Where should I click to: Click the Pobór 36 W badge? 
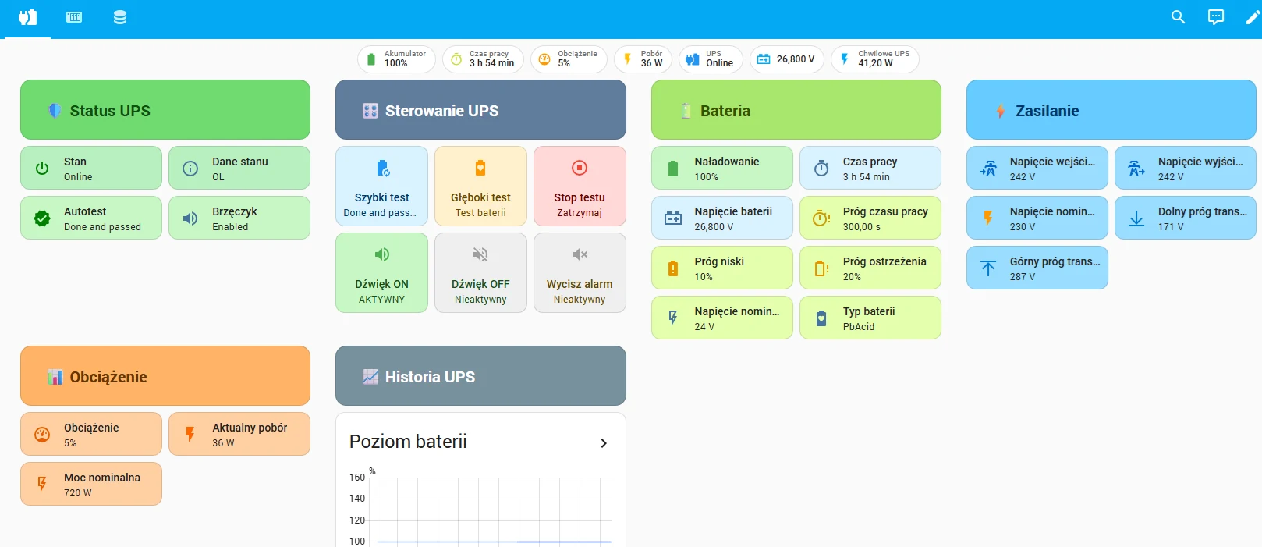tap(643, 59)
